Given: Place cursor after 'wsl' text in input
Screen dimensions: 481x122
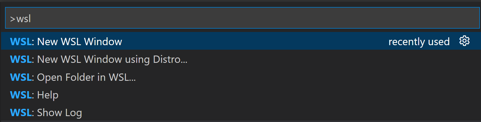Looking at the screenshot, I should (31, 19).
